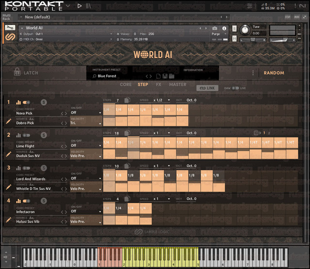
Task: Create new preset with page icon
Action: pyautogui.click(x=158, y=76)
